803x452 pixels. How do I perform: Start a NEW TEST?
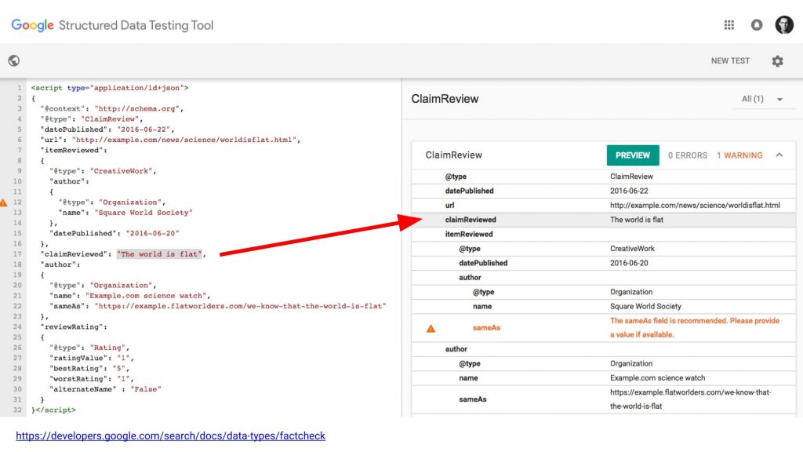730,60
